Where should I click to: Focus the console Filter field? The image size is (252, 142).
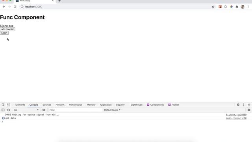75,110
